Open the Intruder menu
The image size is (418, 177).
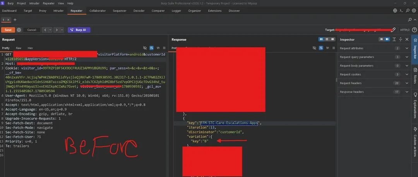34,3
